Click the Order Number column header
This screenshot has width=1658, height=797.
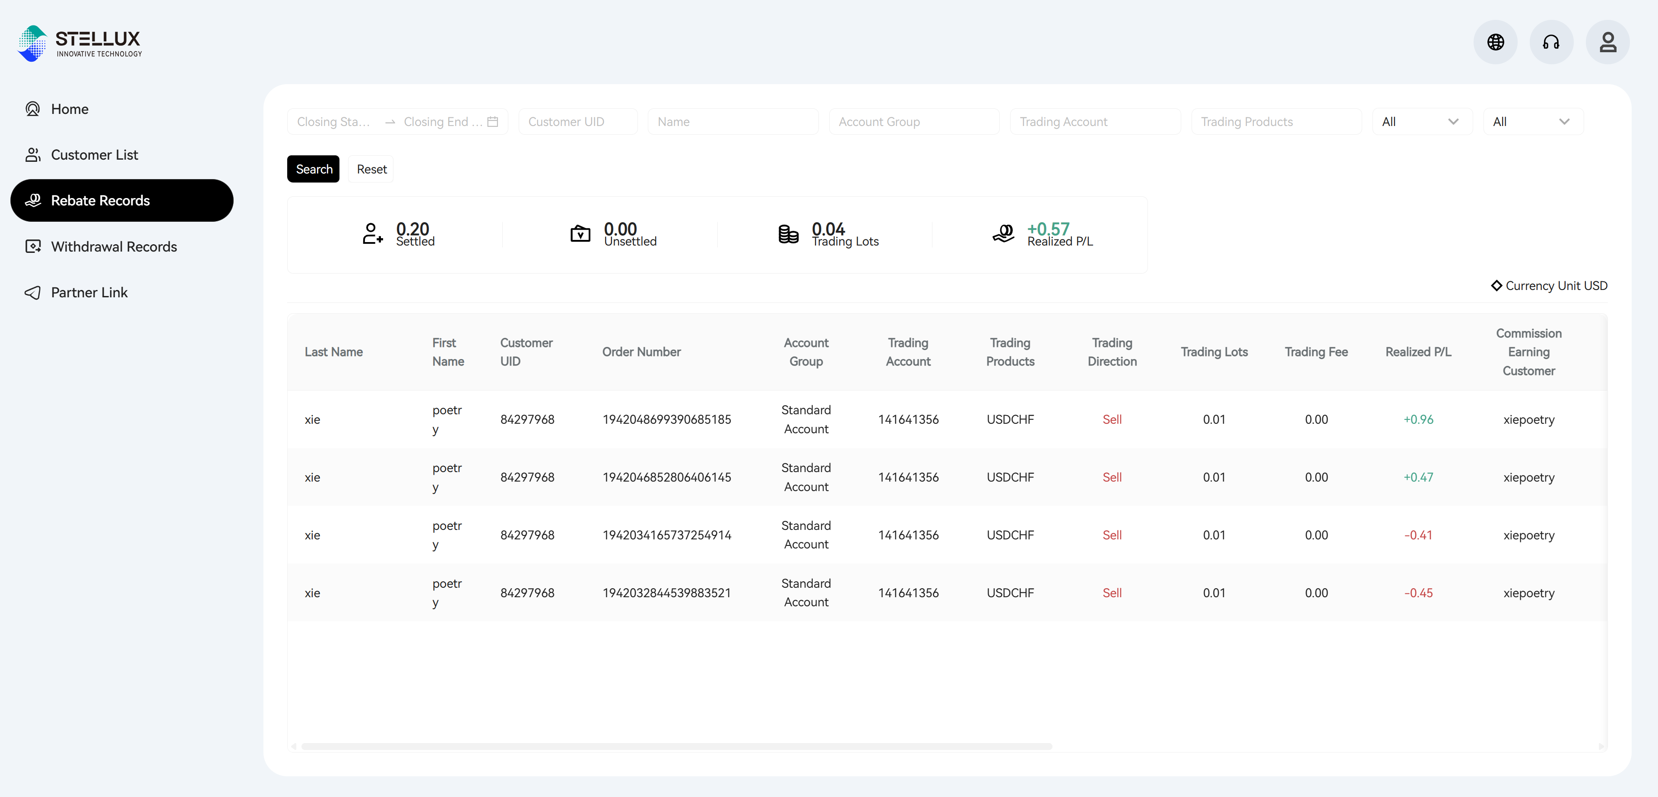point(641,352)
